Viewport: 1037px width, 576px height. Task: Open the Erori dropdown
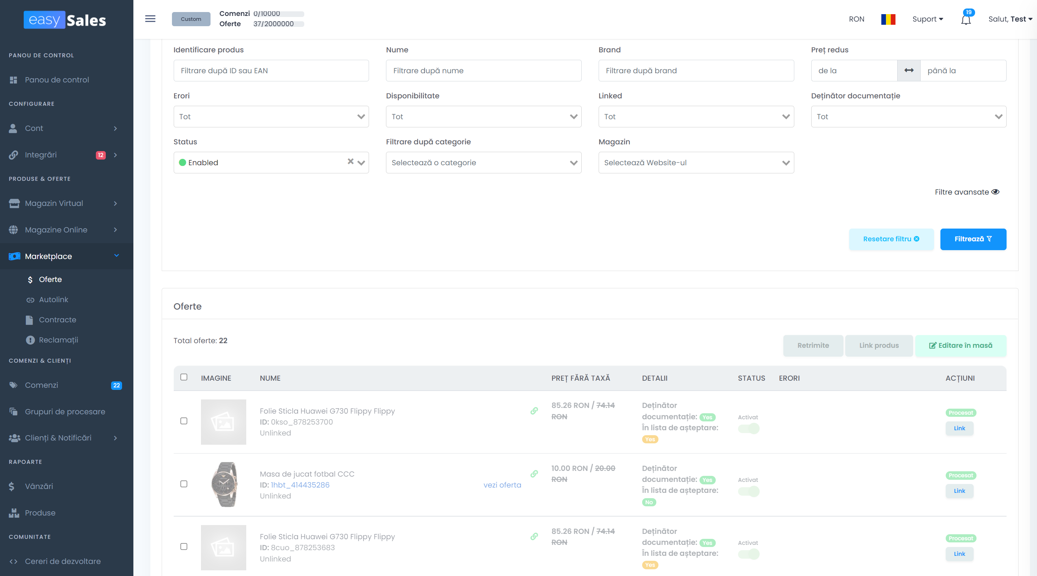pos(271,117)
